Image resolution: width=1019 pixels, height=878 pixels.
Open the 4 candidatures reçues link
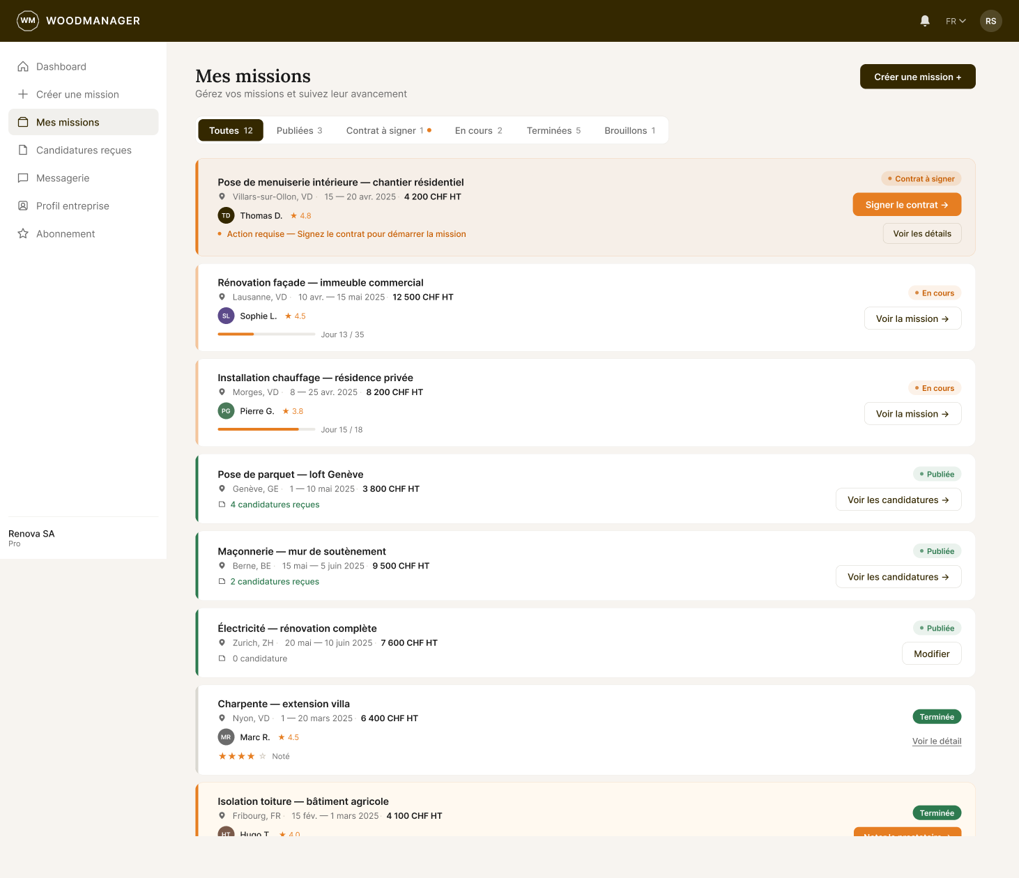click(x=275, y=505)
